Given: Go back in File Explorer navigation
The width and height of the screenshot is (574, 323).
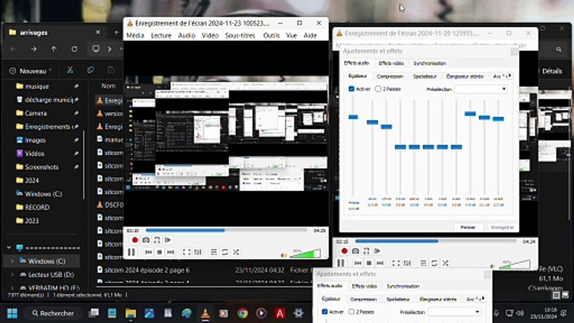Looking at the screenshot, I should coord(13,49).
